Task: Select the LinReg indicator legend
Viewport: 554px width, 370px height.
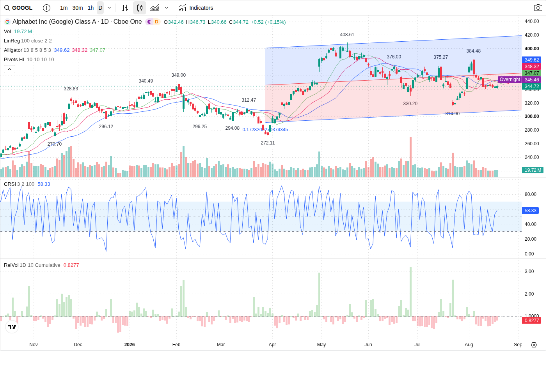Action: pyautogui.click(x=28, y=41)
